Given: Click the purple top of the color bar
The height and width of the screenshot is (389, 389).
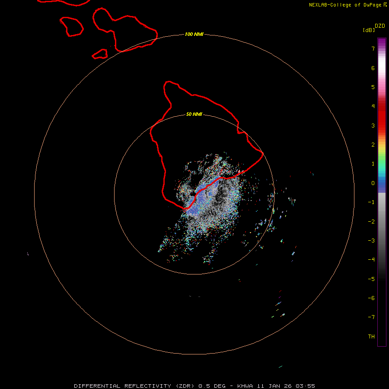Looking at the screenshot, I should 382,41.
